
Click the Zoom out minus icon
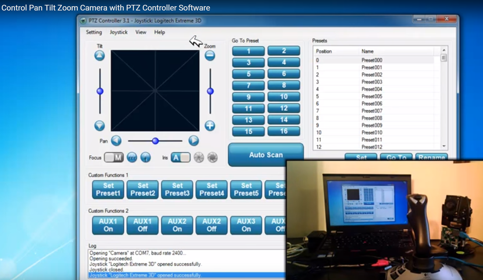click(x=210, y=56)
